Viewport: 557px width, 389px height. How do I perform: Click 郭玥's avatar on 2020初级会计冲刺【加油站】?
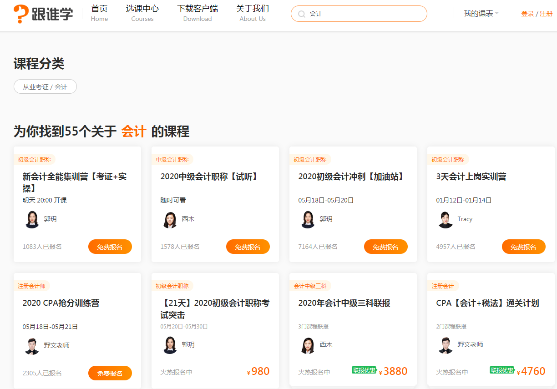pyautogui.click(x=307, y=219)
